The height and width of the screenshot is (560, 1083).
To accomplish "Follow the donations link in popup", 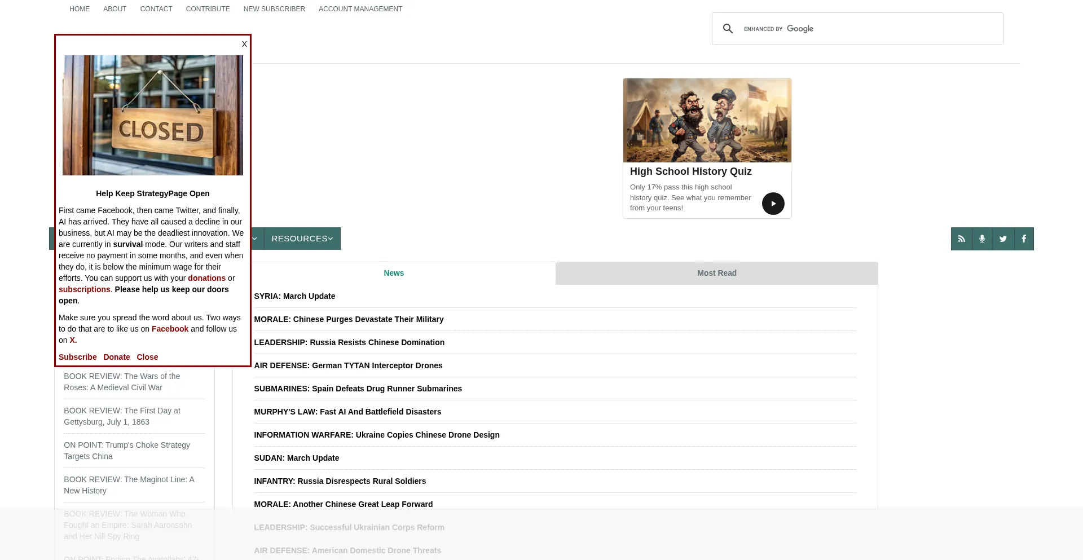I will tap(206, 278).
